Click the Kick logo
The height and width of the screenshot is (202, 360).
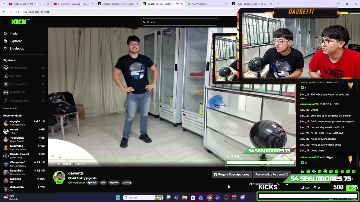[20, 22]
